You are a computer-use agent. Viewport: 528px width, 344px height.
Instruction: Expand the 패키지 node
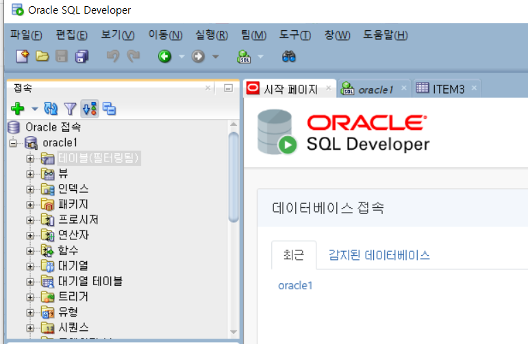pos(30,204)
